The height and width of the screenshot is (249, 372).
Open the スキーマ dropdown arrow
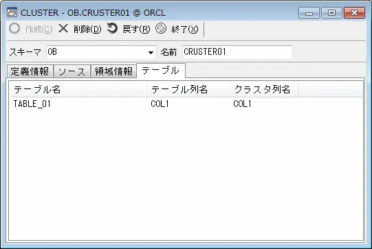(151, 52)
